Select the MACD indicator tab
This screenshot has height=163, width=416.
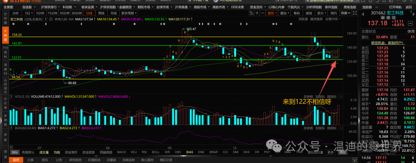click(x=121, y=152)
